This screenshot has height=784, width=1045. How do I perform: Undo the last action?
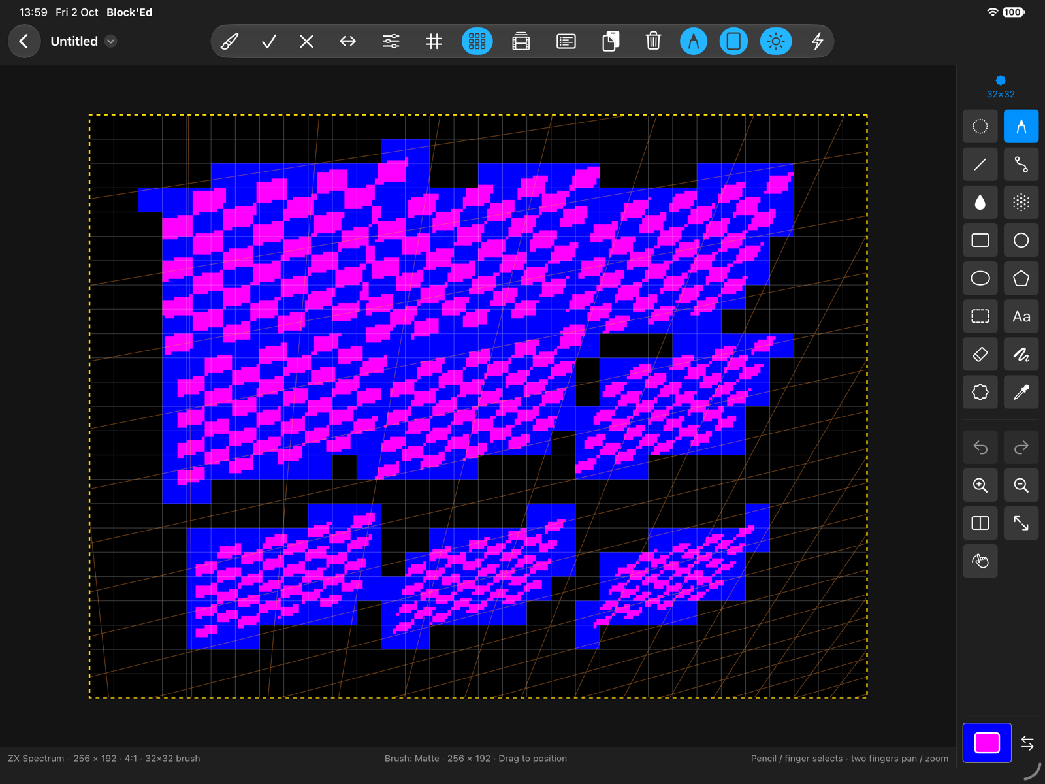click(980, 448)
